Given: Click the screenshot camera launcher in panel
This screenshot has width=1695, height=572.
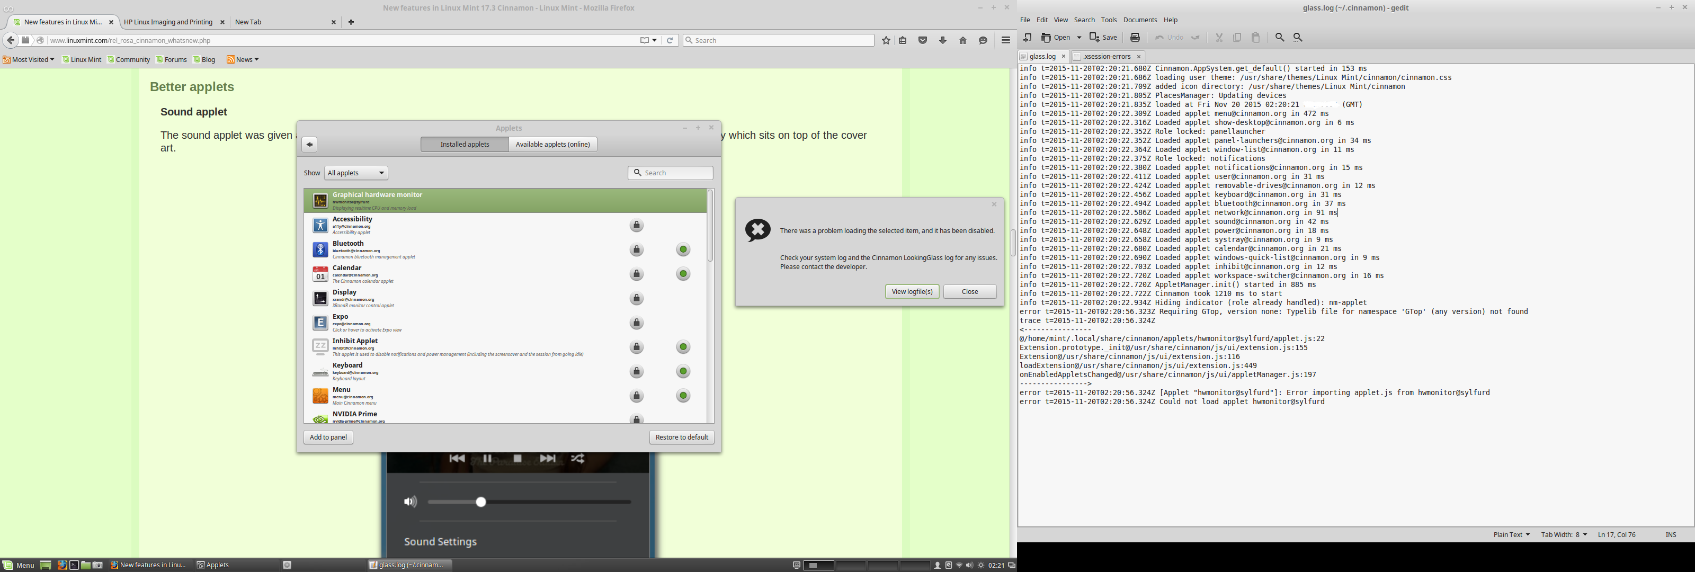Looking at the screenshot, I should (x=98, y=565).
